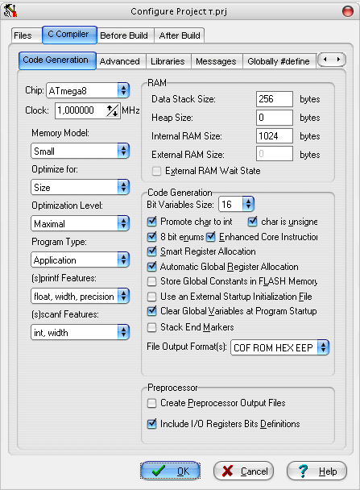360x490 pixels.
Task: Open the Chip ATmega8 dropdown
Action: [x=88, y=90]
